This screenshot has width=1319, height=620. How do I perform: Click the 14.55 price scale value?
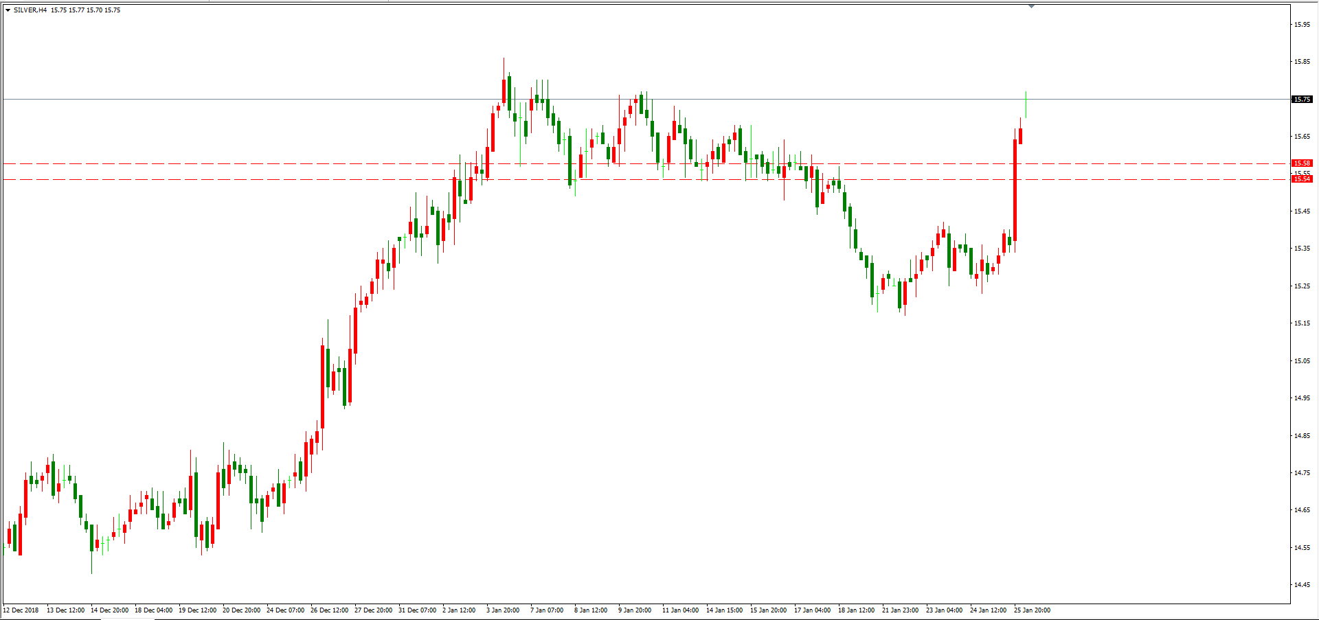(1302, 548)
